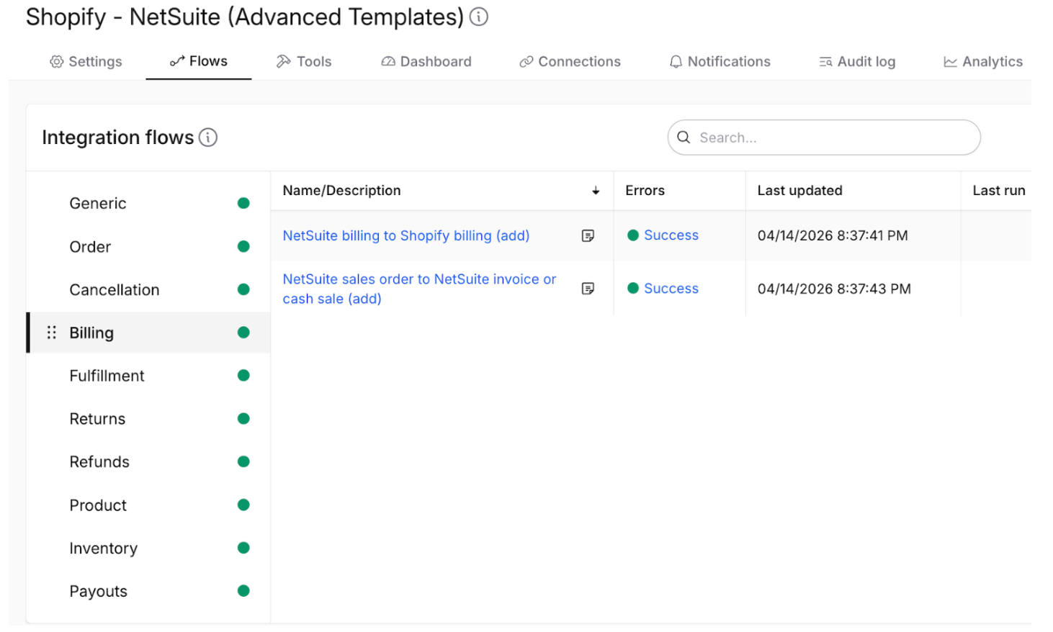
Task: Click the Last updated column header
Action: point(799,191)
